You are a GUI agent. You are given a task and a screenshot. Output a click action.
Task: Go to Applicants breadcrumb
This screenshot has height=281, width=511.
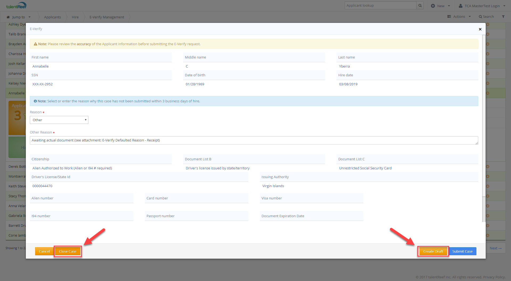coord(52,17)
